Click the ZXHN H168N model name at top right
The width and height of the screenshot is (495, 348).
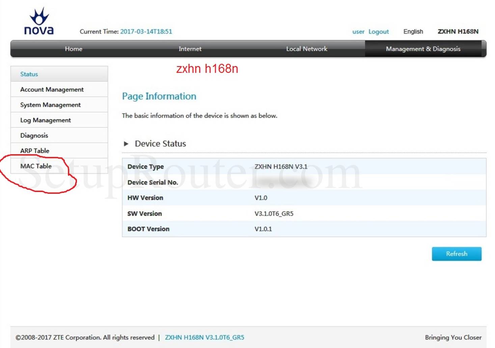[458, 32]
